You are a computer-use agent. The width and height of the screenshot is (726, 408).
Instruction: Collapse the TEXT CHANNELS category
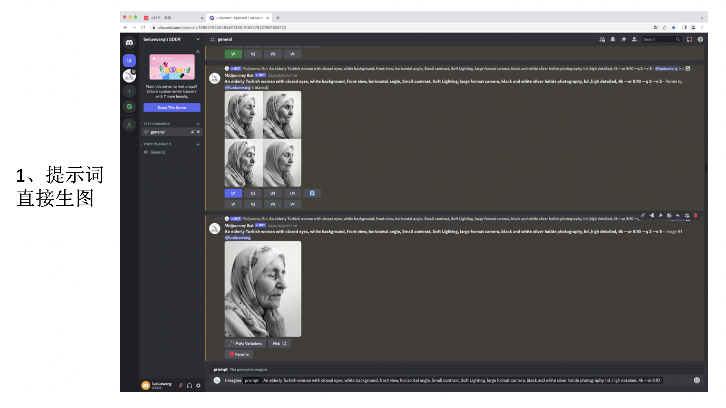click(x=156, y=124)
